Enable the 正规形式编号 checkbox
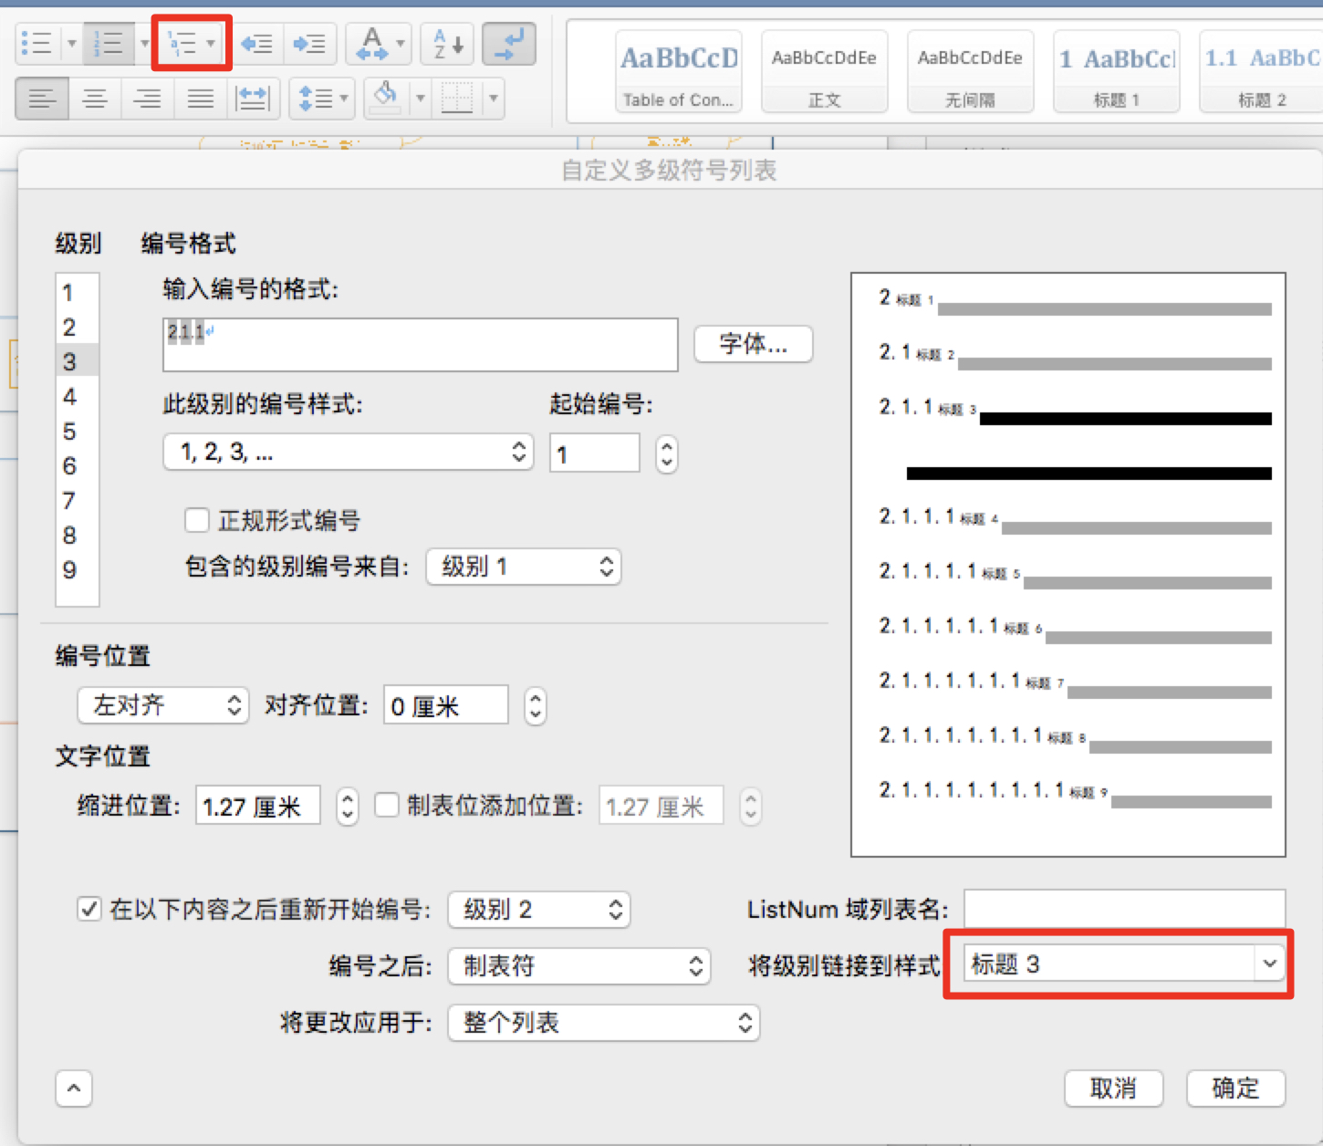 coord(197,520)
